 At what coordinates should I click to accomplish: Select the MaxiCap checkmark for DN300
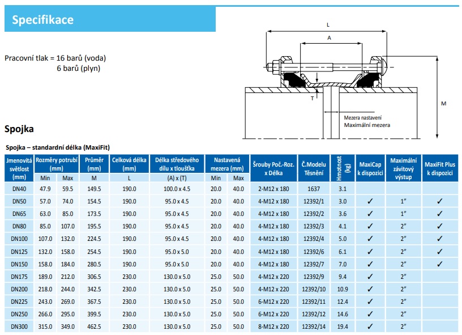pos(370,327)
